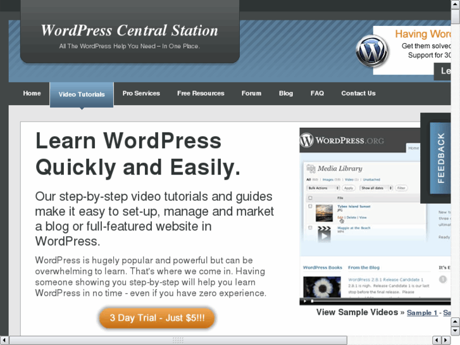
Task: Click the 'View Sample Videos' label
Action: (x=357, y=312)
